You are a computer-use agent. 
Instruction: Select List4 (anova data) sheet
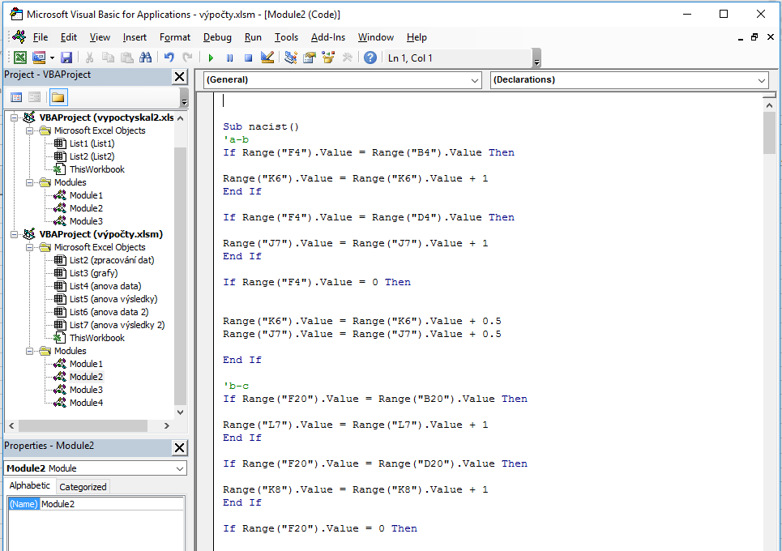pos(105,286)
